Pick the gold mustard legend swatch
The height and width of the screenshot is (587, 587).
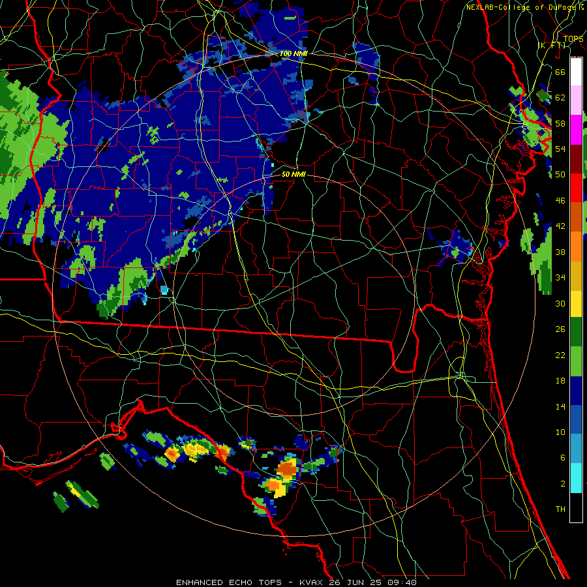(x=576, y=276)
